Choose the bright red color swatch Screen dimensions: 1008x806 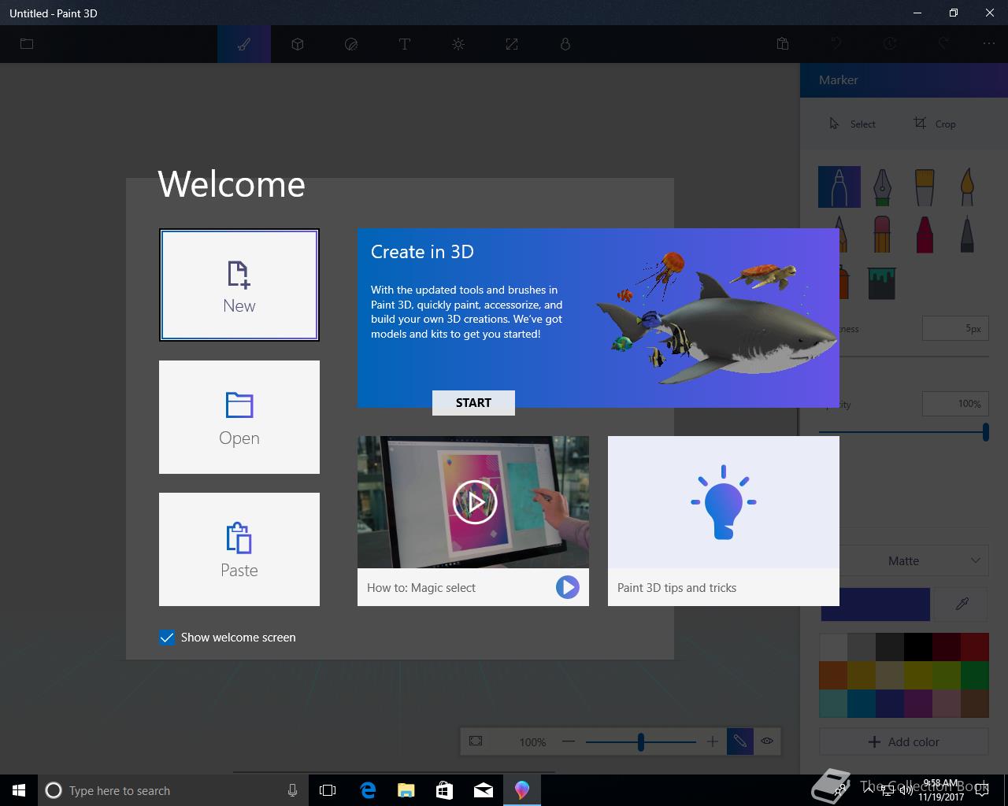point(975,647)
